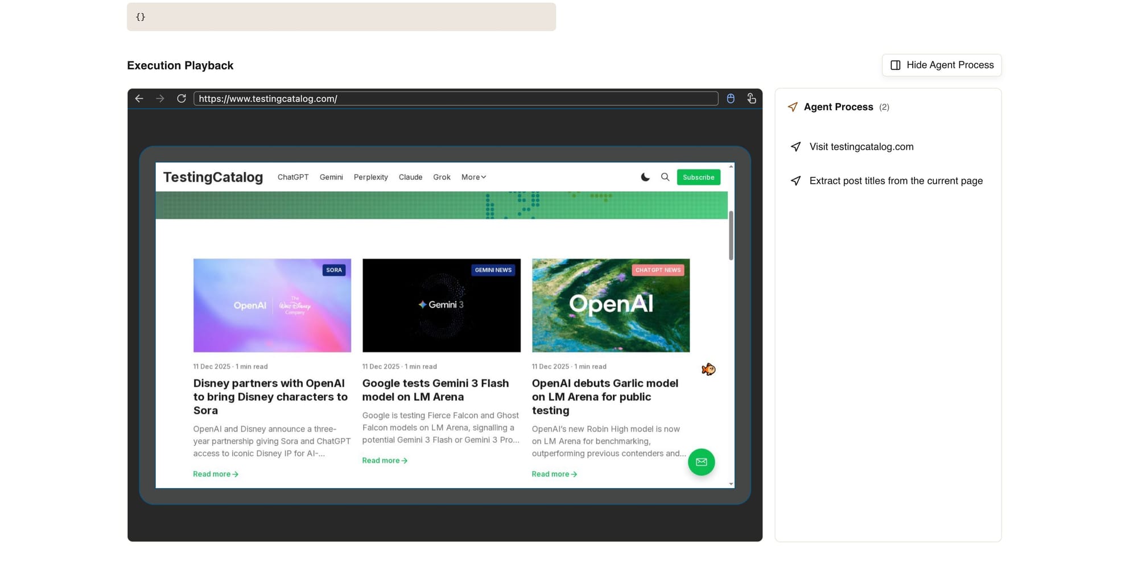Open site search with magnifier icon

(x=665, y=177)
